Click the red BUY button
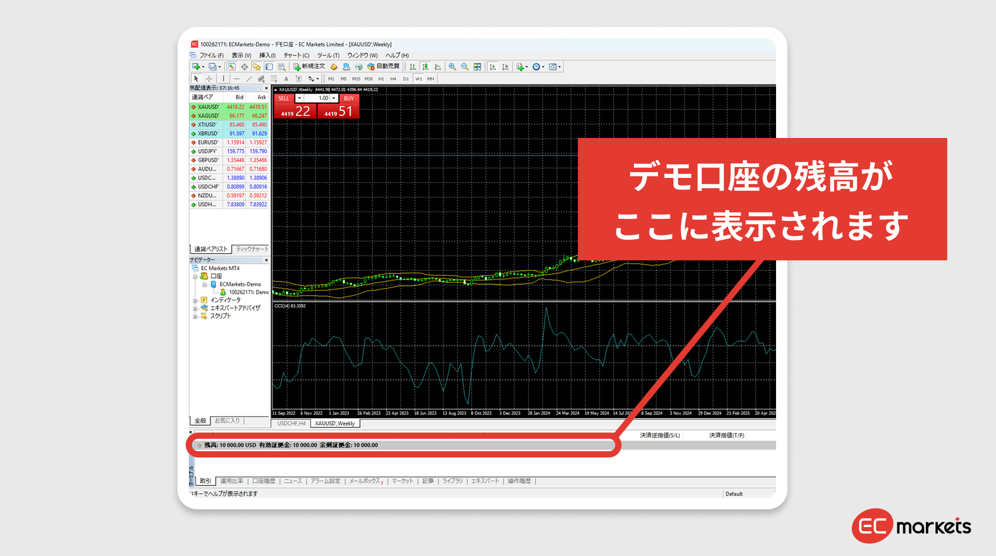 pyautogui.click(x=349, y=98)
